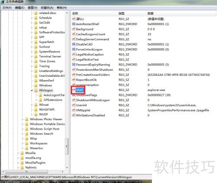217x183 pixels.
Task: Expand the Windows Script Host node
Action: click(x=23, y=129)
